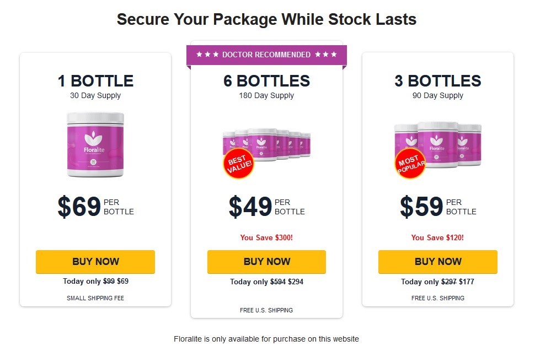This screenshot has width=535, height=346.
Task: Click the Doctor Recommended purple banner
Action: (x=266, y=55)
